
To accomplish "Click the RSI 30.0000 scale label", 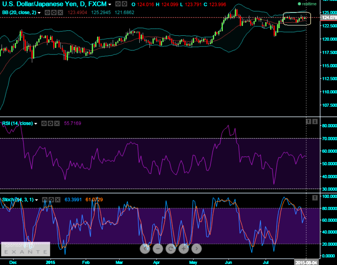I will [x=329, y=189].
